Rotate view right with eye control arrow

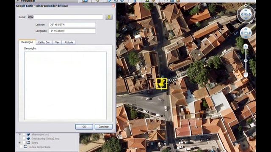click(x=250, y=14)
